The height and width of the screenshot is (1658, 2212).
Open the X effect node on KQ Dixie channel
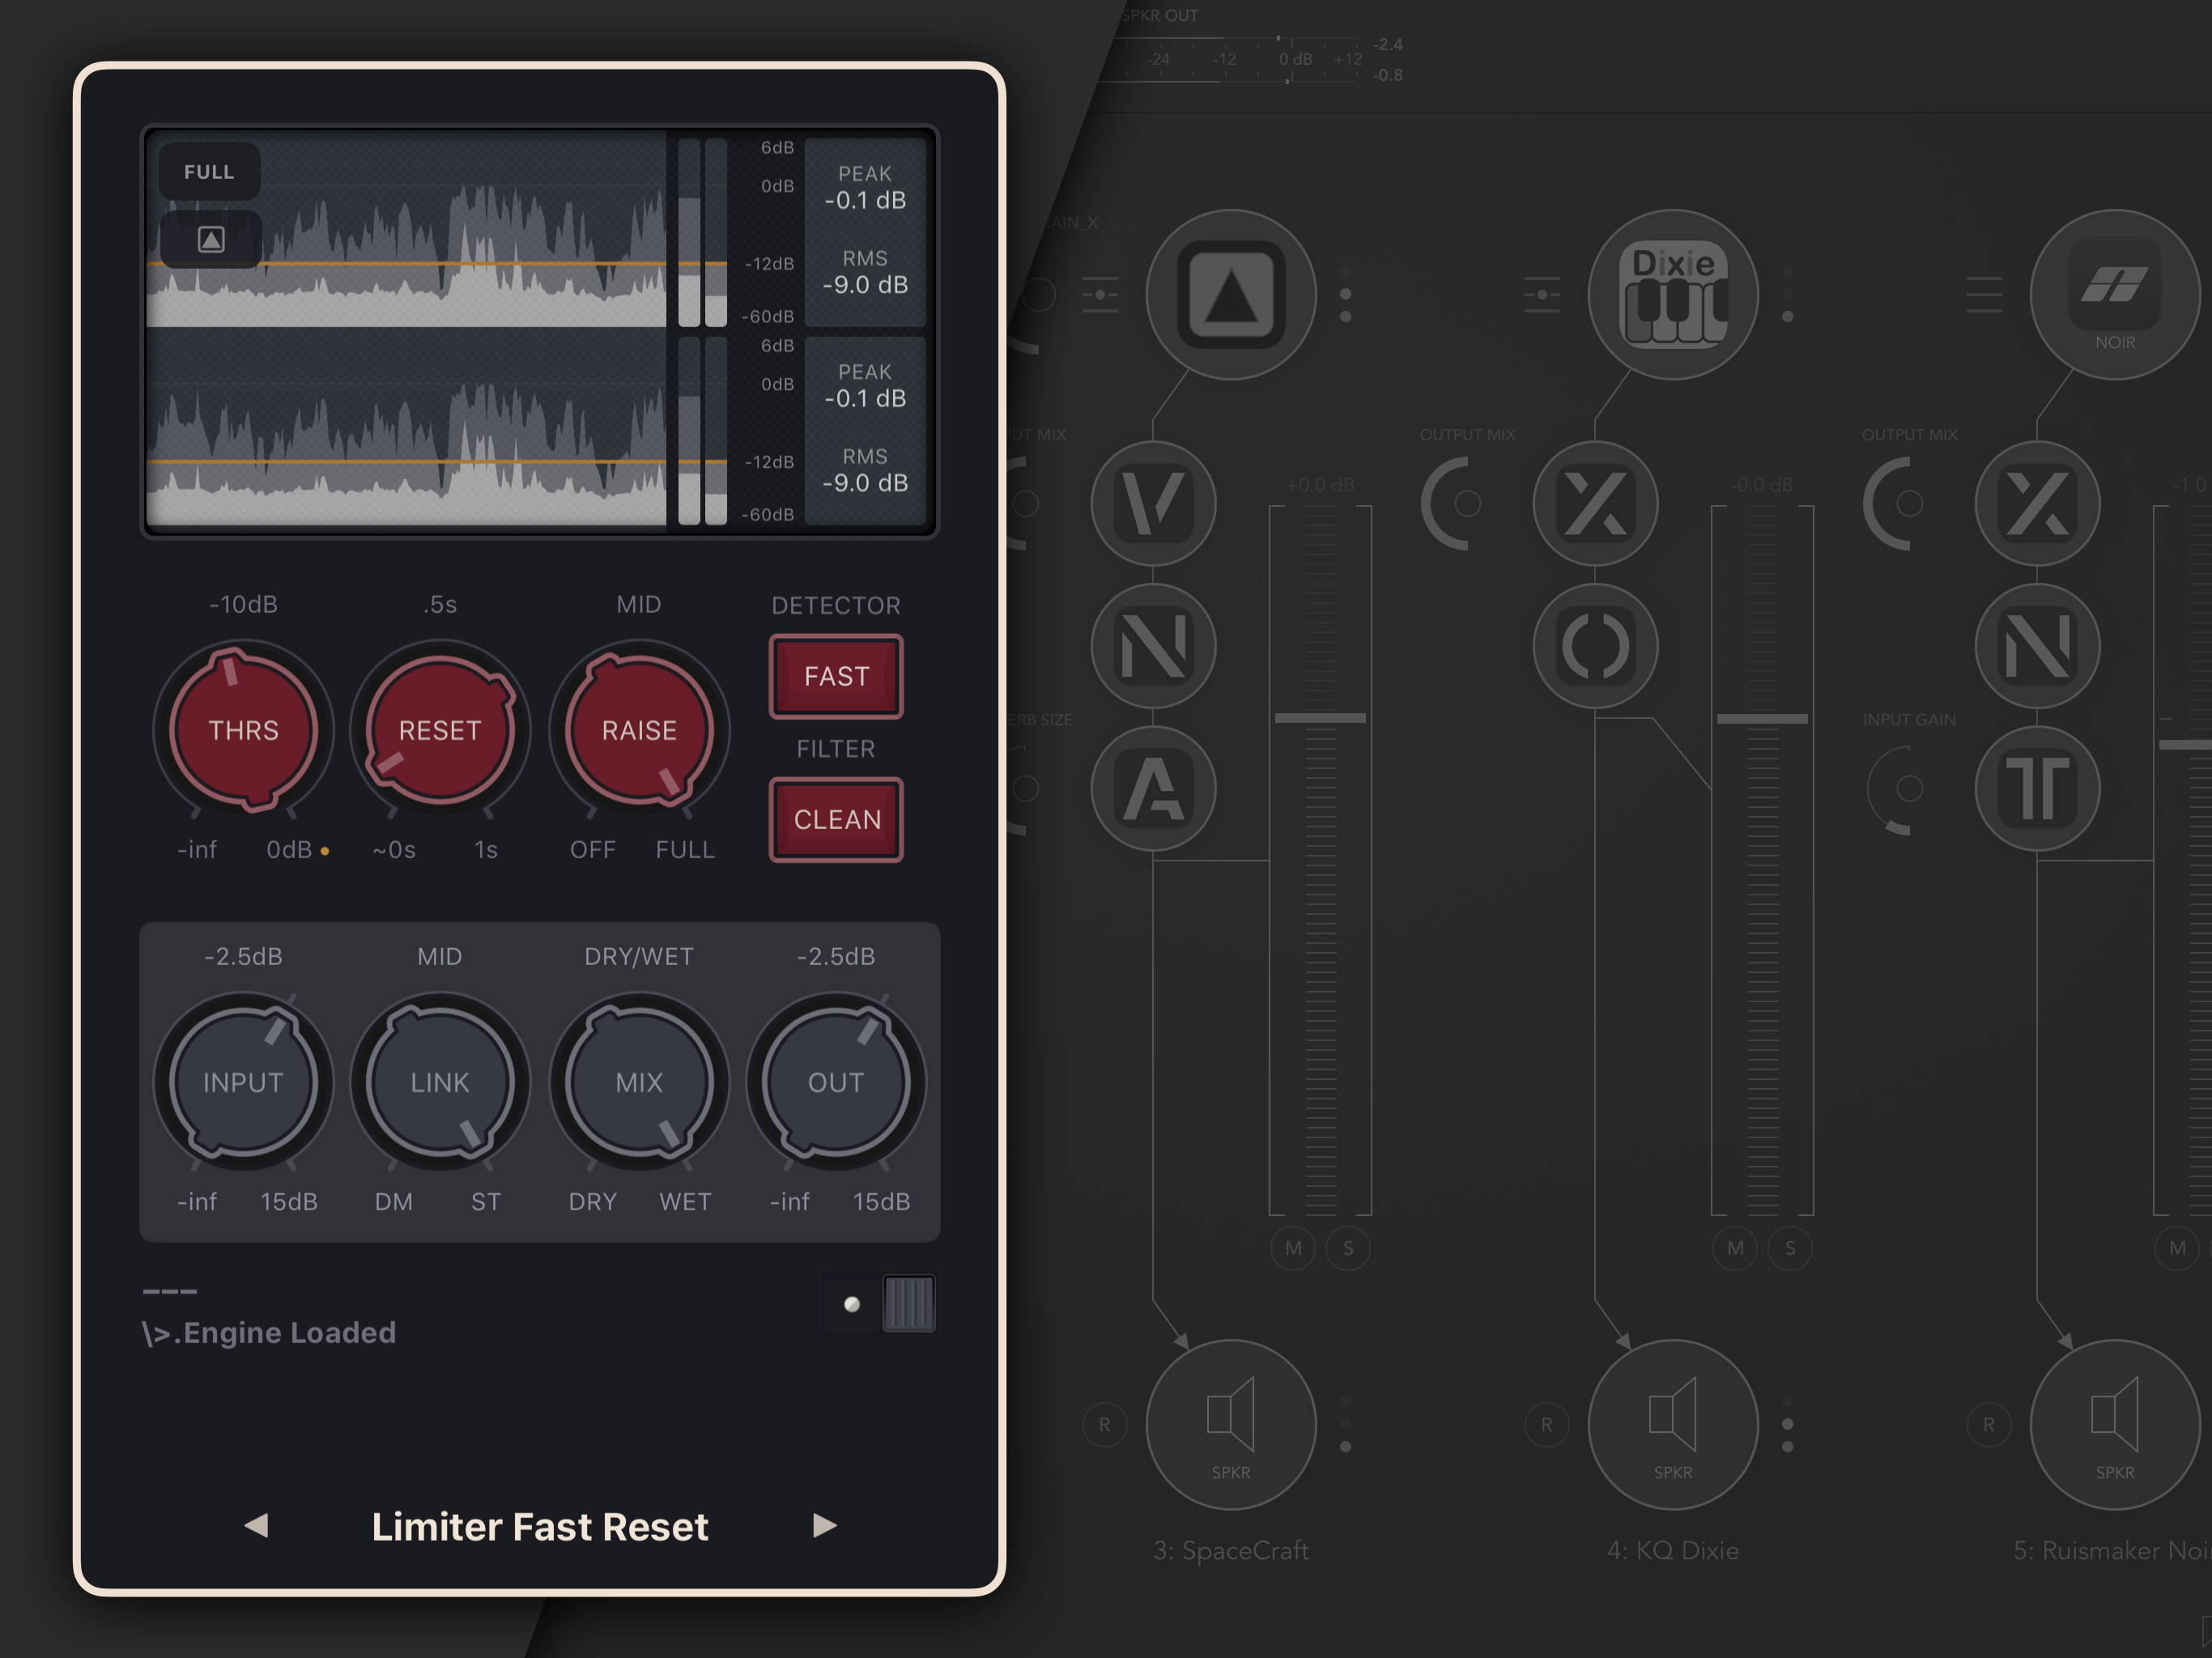[x=1595, y=503]
